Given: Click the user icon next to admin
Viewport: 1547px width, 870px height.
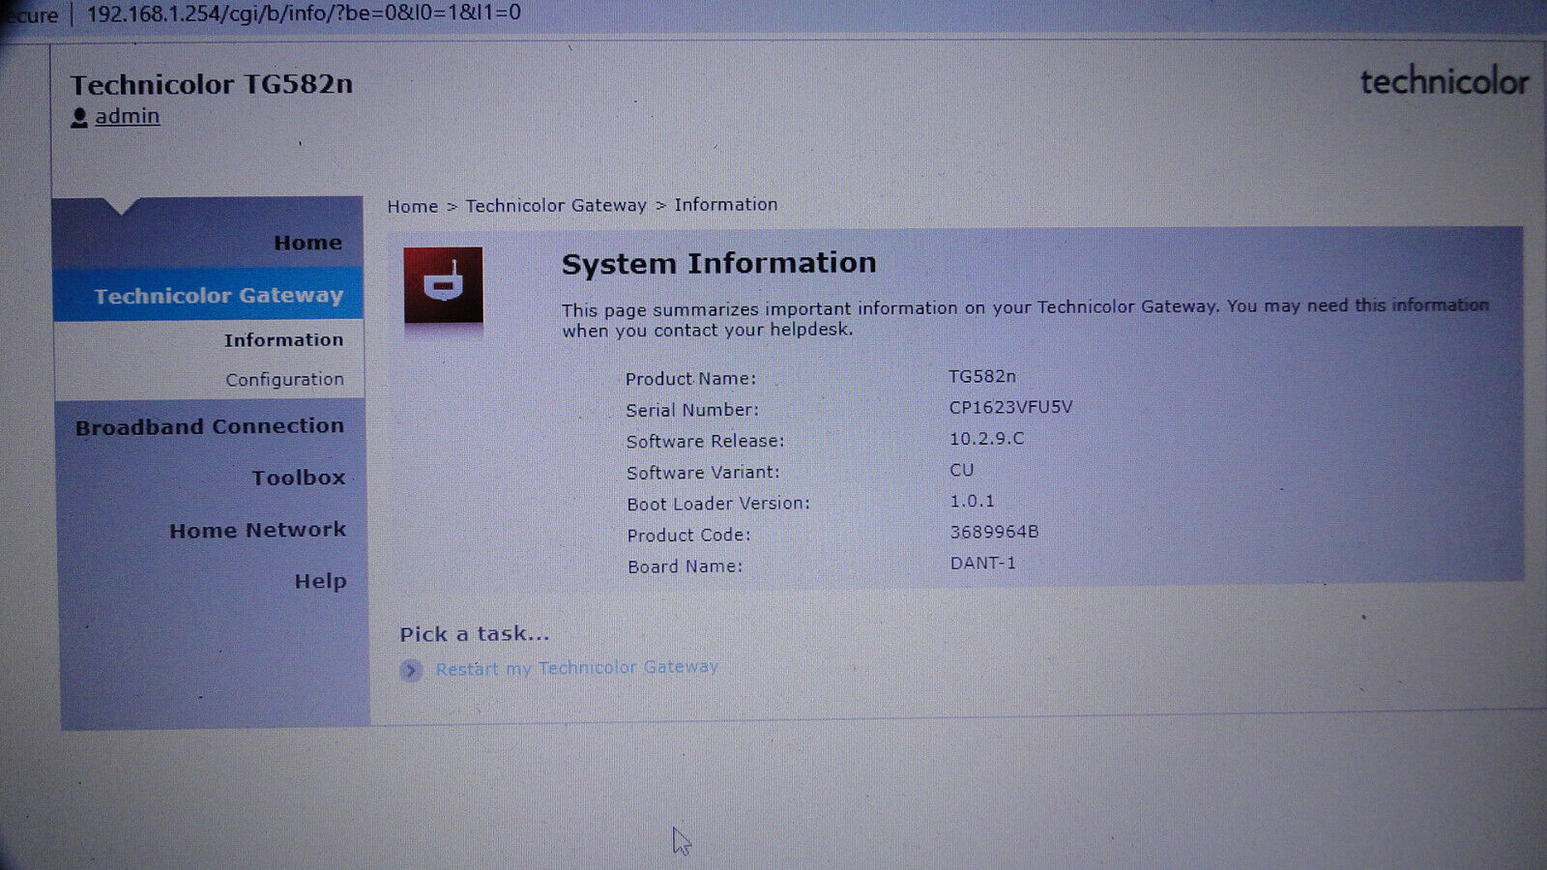Looking at the screenshot, I should (x=79, y=118).
